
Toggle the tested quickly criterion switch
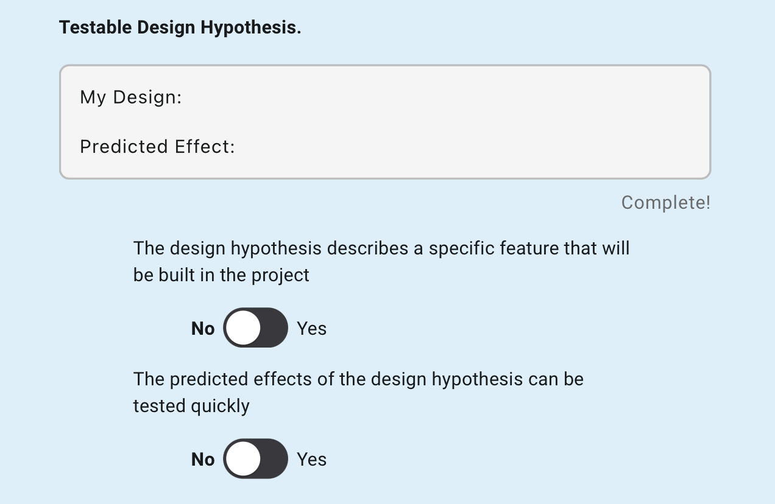255,459
